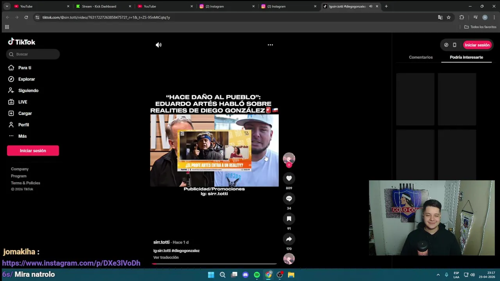Expand the Chrome tab search dropdown

[x=7, y=6]
